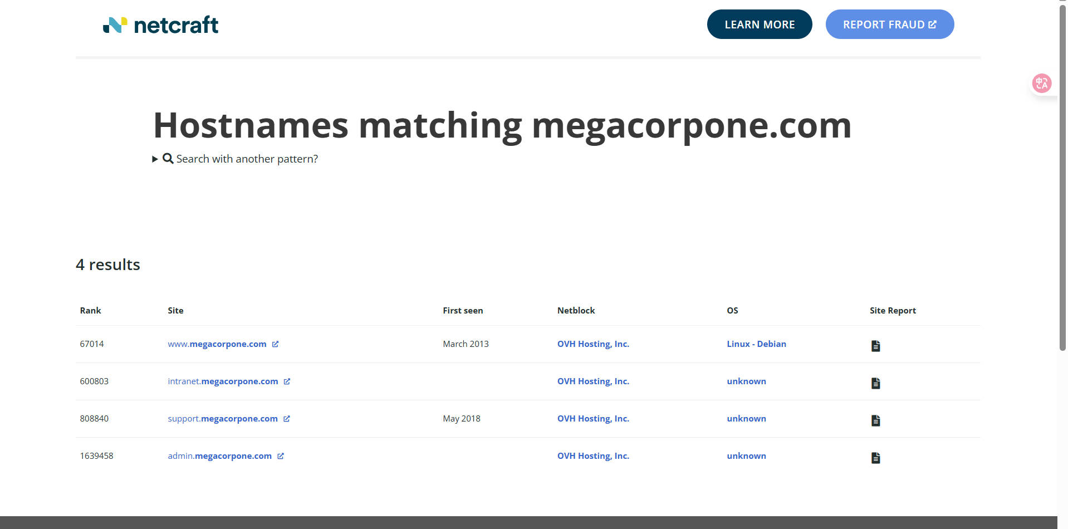Click unknown OS link in support row
Viewport: 1068px width, 529px height.
pyautogui.click(x=746, y=419)
